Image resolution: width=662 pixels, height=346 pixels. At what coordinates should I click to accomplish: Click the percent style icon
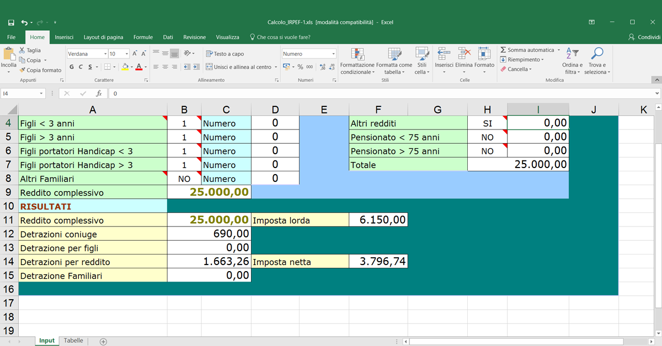click(300, 67)
